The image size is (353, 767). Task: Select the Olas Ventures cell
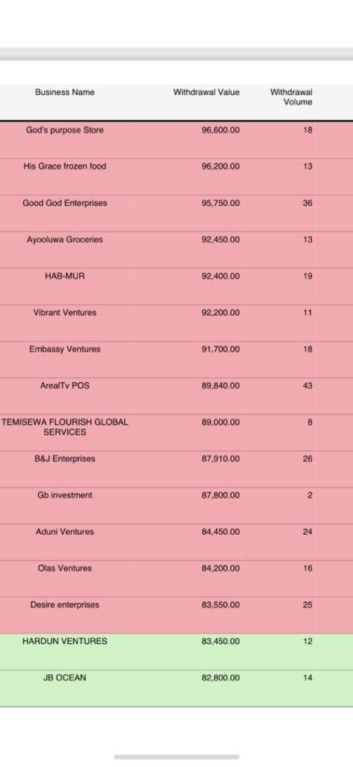coord(64,569)
